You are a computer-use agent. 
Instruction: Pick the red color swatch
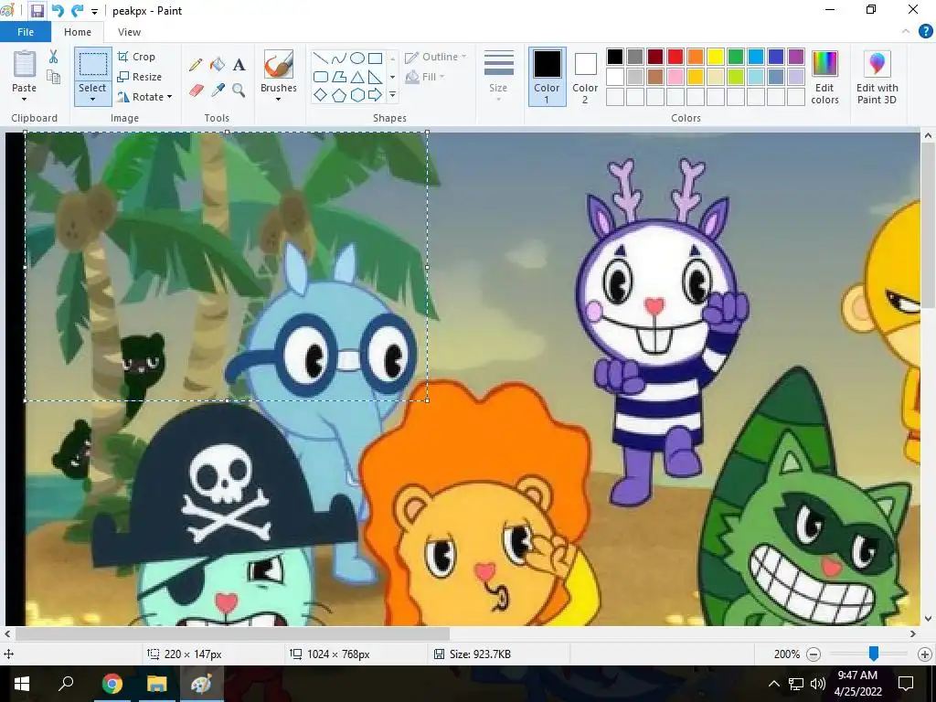tap(675, 57)
